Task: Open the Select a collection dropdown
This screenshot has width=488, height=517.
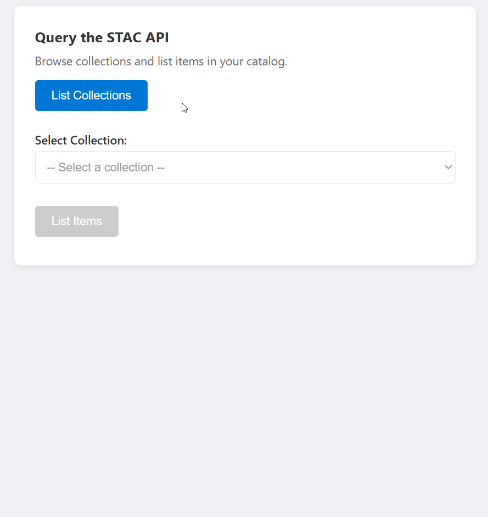Action: tap(245, 168)
